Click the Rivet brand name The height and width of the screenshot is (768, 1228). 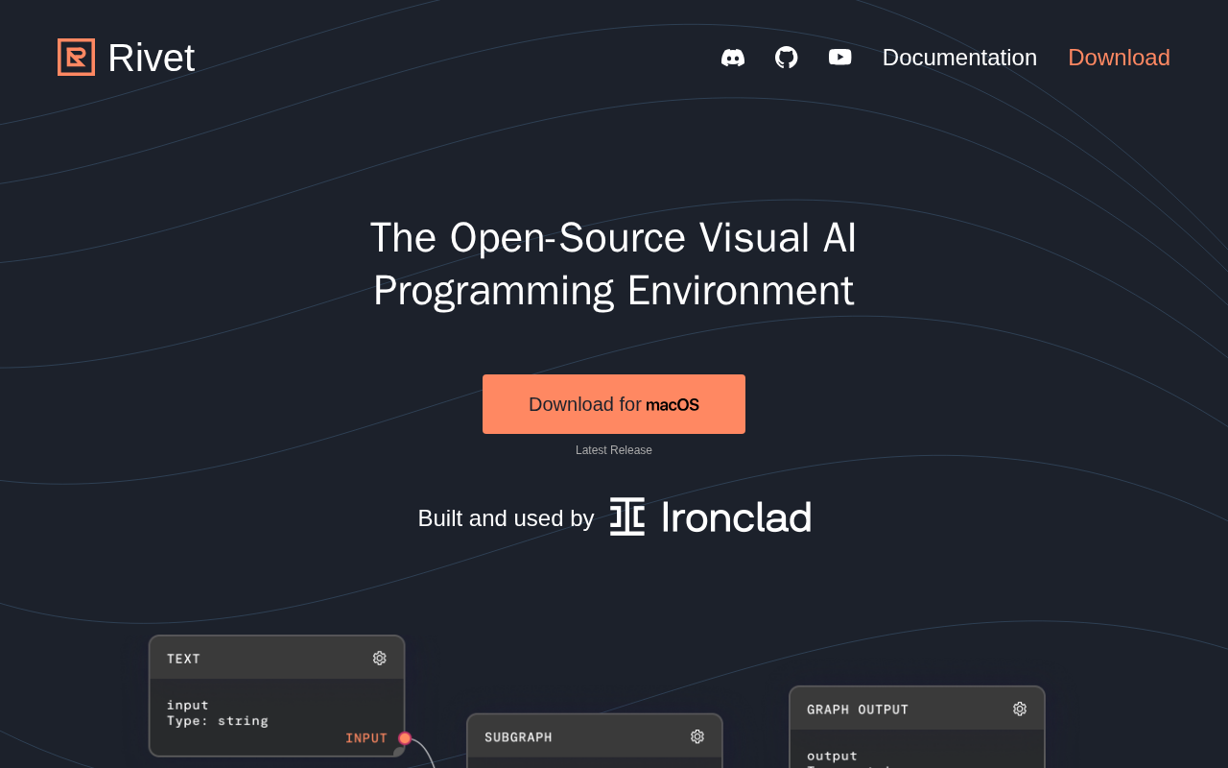tap(152, 58)
